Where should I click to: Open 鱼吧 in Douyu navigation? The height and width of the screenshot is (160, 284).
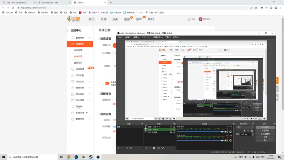151,19
